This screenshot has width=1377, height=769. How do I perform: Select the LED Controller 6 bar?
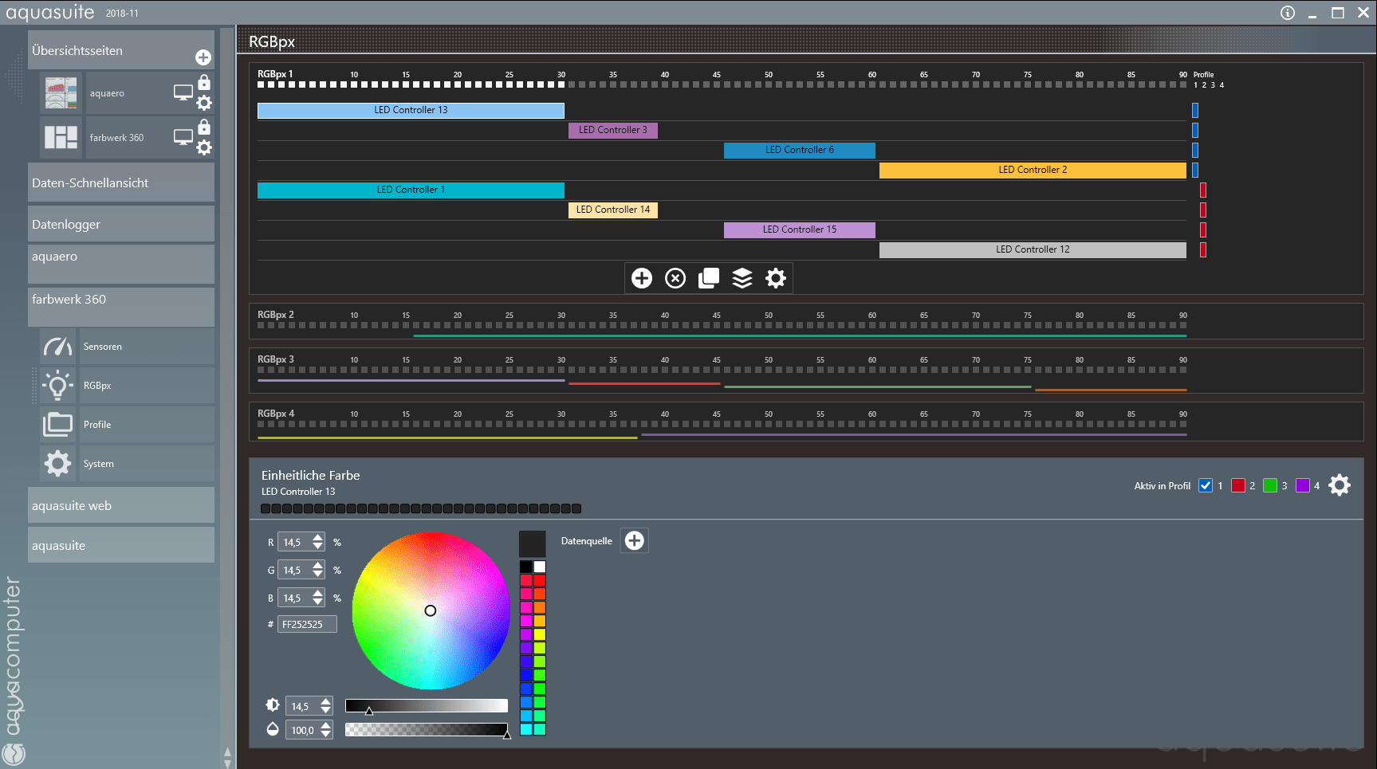tap(800, 150)
